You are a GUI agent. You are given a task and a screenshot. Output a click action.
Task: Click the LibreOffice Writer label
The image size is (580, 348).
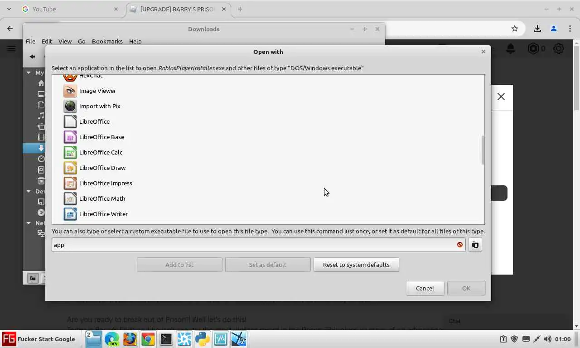tap(103, 214)
